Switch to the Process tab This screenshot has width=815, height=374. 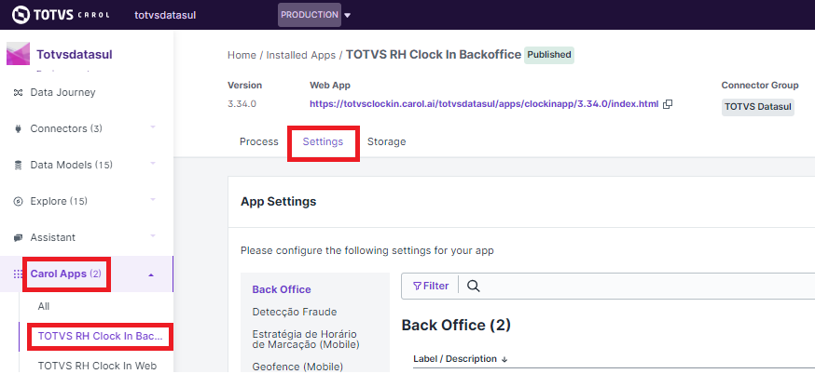click(259, 141)
